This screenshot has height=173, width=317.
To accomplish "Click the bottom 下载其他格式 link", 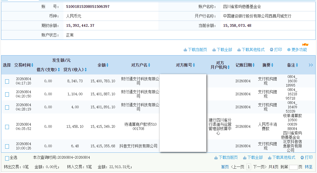I will 282,158.
